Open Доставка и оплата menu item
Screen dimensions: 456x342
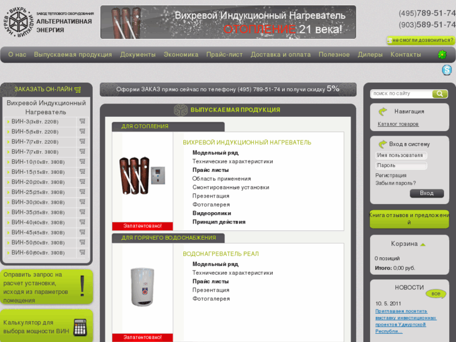point(280,55)
